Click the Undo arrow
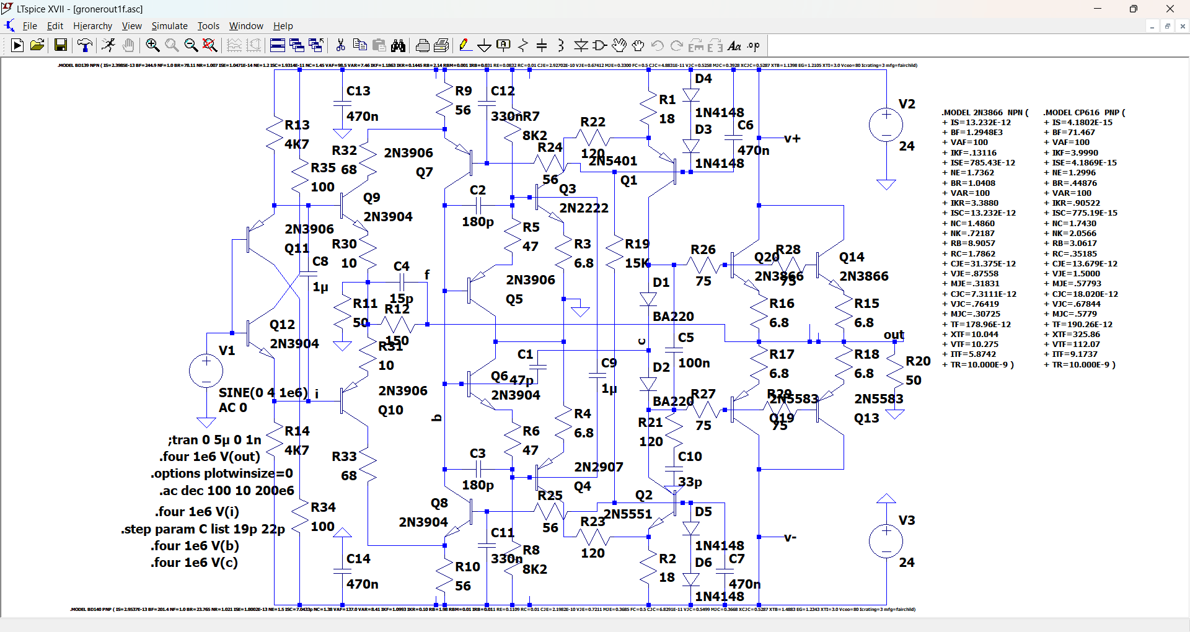This screenshot has height=632, width=1190. pyautogui.click(x=658, y=45)
